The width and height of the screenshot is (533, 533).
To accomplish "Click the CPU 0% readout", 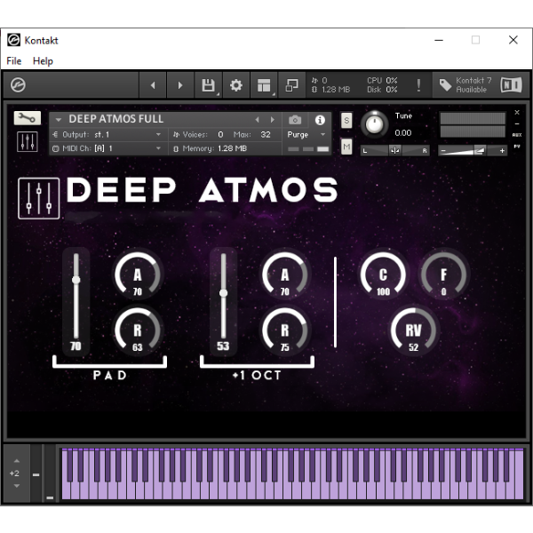I will click(382, 81).
